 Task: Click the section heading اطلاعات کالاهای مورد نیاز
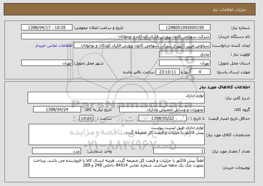pos(225,87)
